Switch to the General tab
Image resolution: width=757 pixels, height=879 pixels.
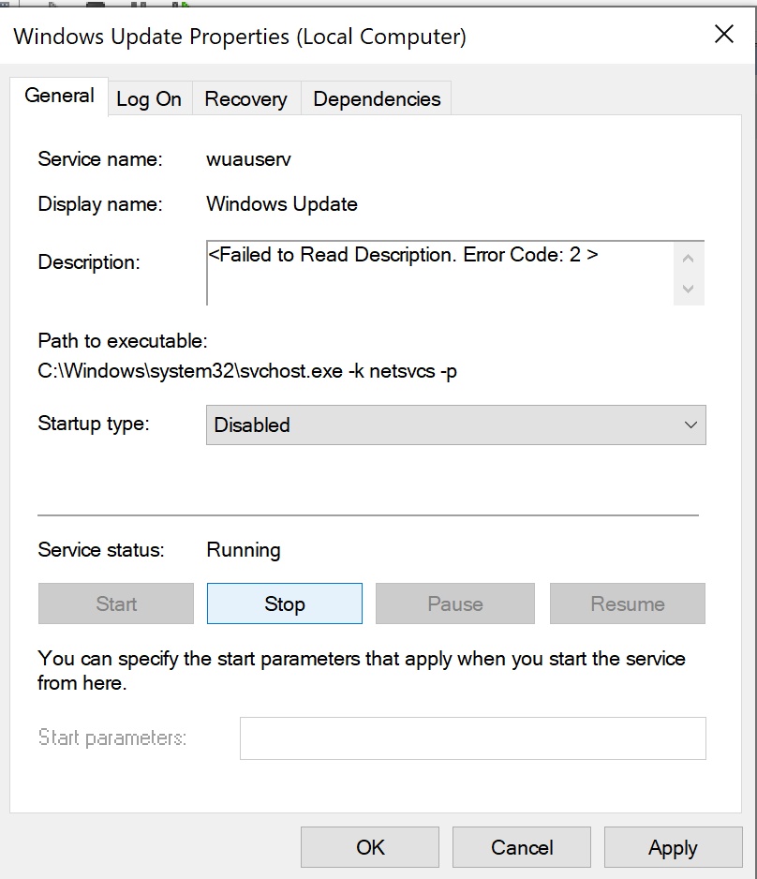click(x=59, y=96)
